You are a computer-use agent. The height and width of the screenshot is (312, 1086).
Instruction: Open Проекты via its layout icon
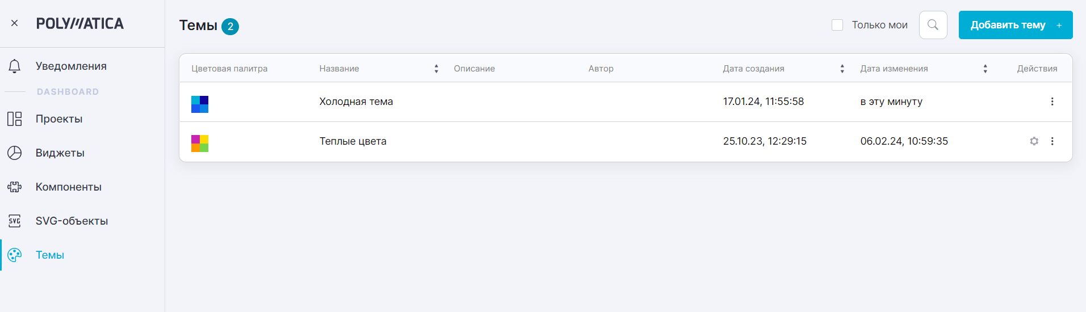click(x=15, y=119)
